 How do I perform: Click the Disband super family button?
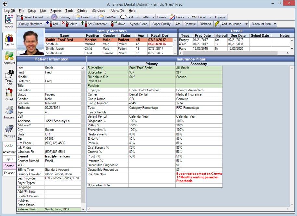(205, 24)
